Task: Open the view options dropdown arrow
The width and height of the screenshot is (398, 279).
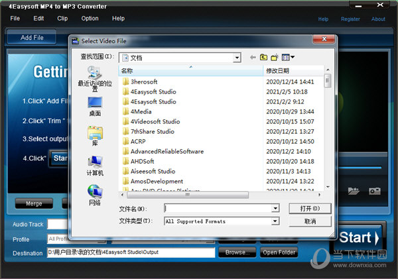Action: pyautogui.click(x=293, y=57)
